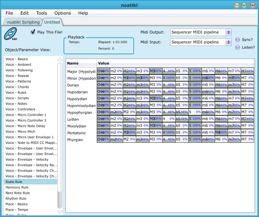This screenshot has height=217, width=259.
Task: Adjust M3 slider in Major row
Action: (x=156, y=71)
